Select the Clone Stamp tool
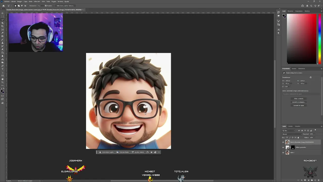 [3, 42]
